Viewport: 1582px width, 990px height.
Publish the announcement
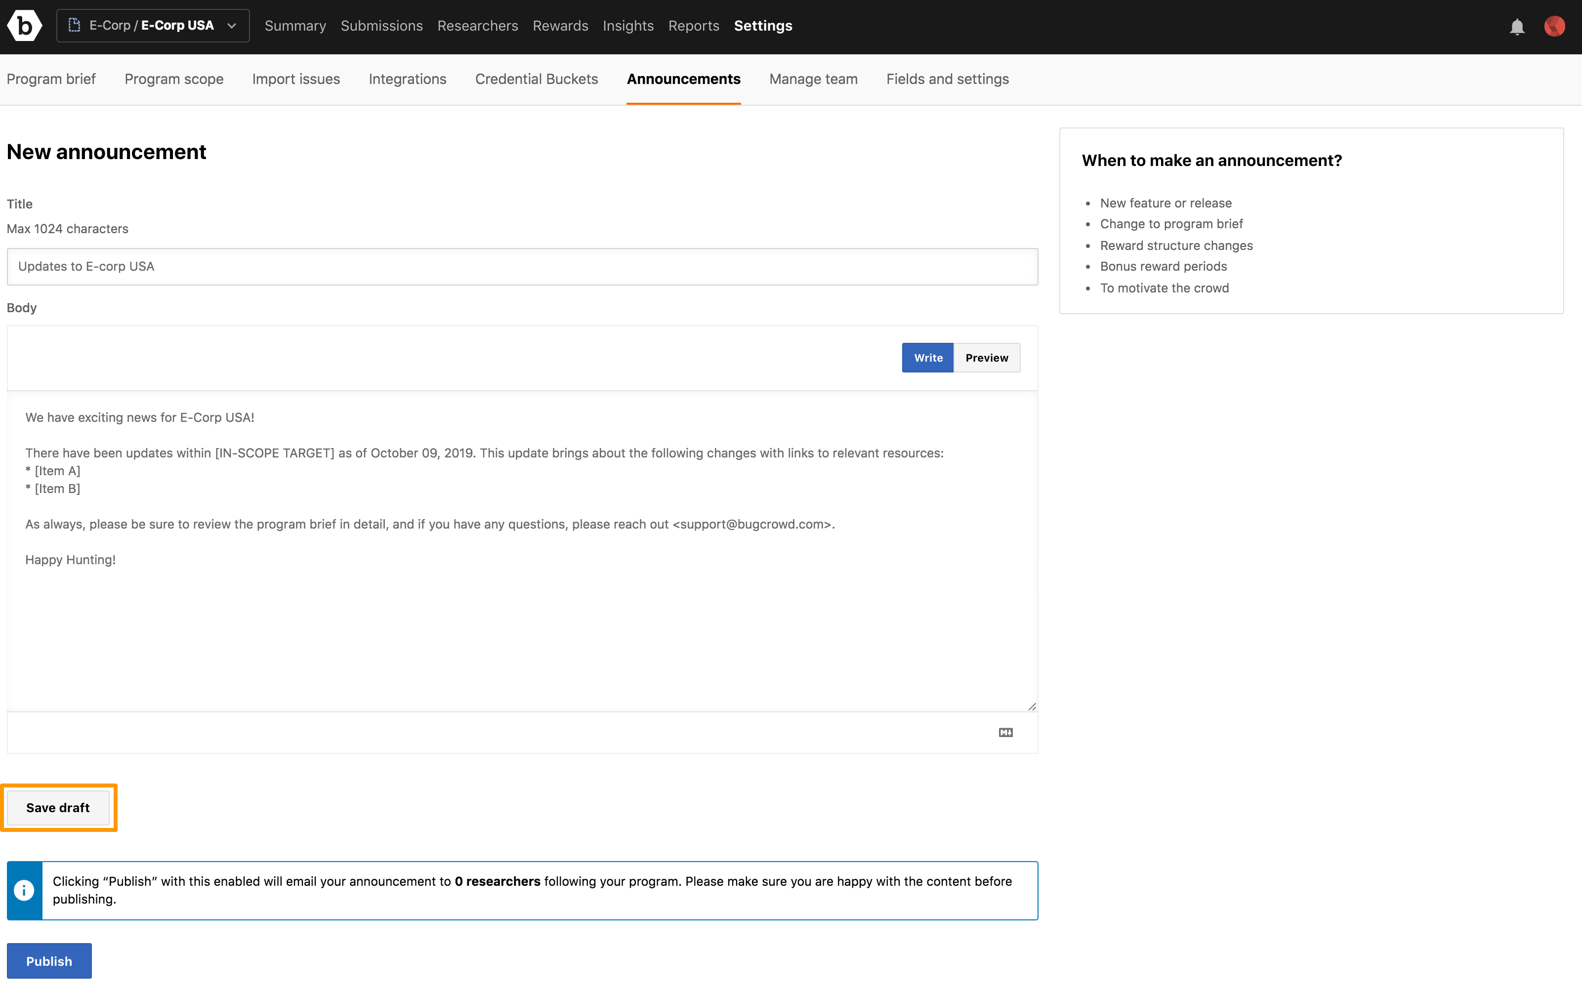pos(49,960)
